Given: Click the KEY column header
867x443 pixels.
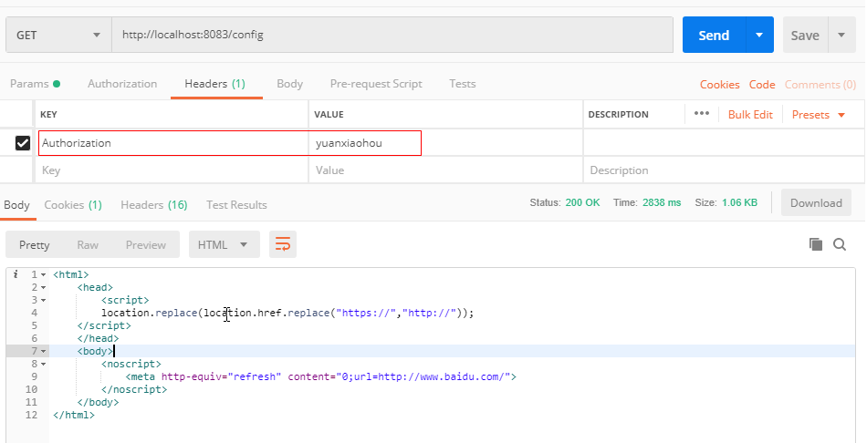Looking at the screenshot, I should pyautogui.click(x=48, y=114).
